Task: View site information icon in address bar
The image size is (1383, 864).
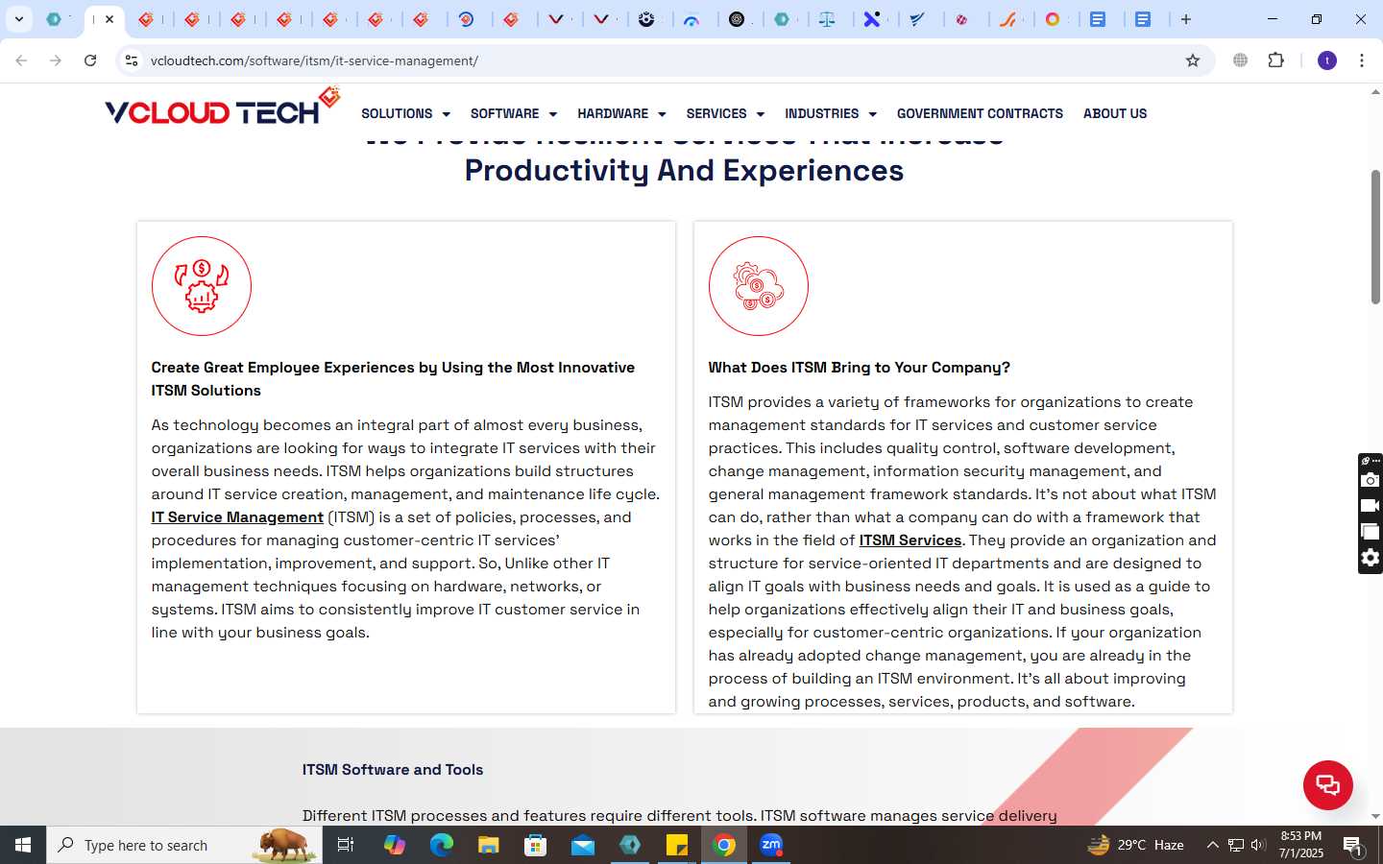Action: coord(132,60)
